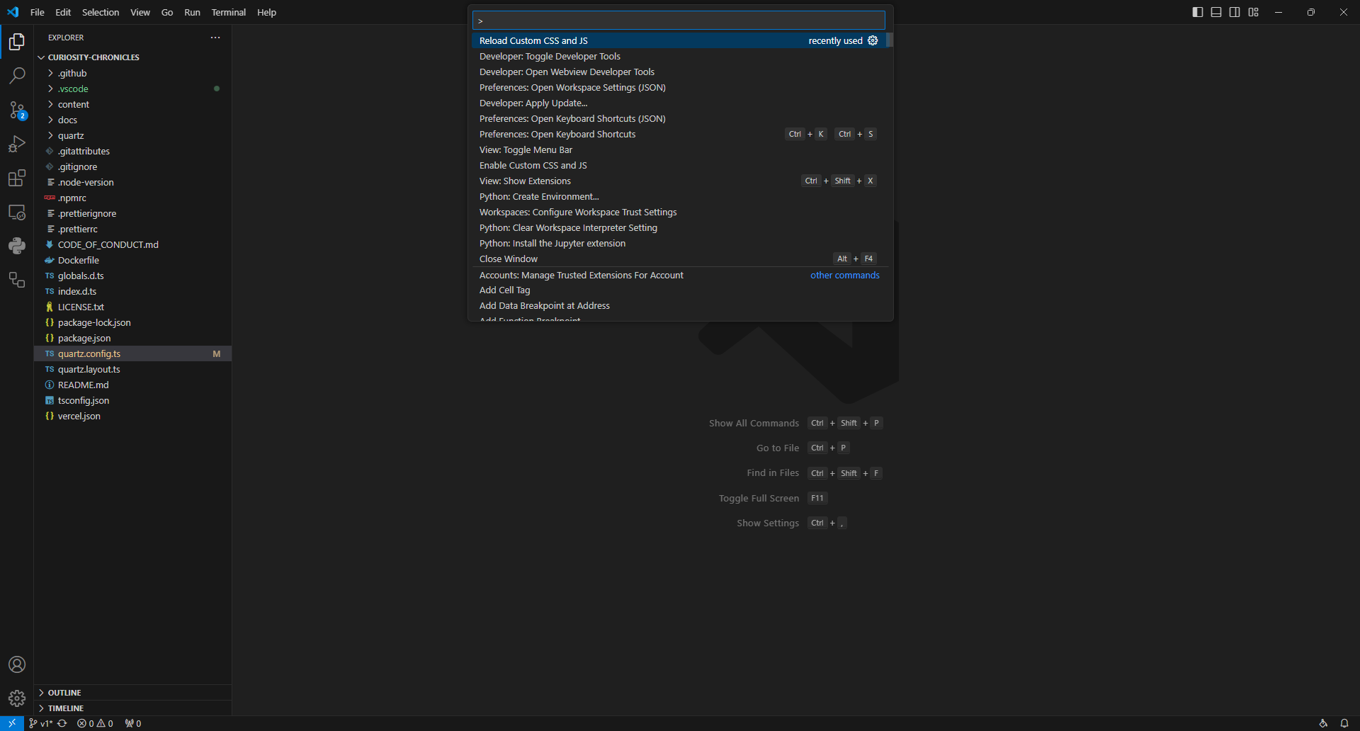Click the command palette input field

point(679,21)
